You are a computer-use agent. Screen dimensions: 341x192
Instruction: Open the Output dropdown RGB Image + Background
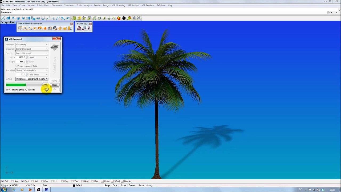32,79
